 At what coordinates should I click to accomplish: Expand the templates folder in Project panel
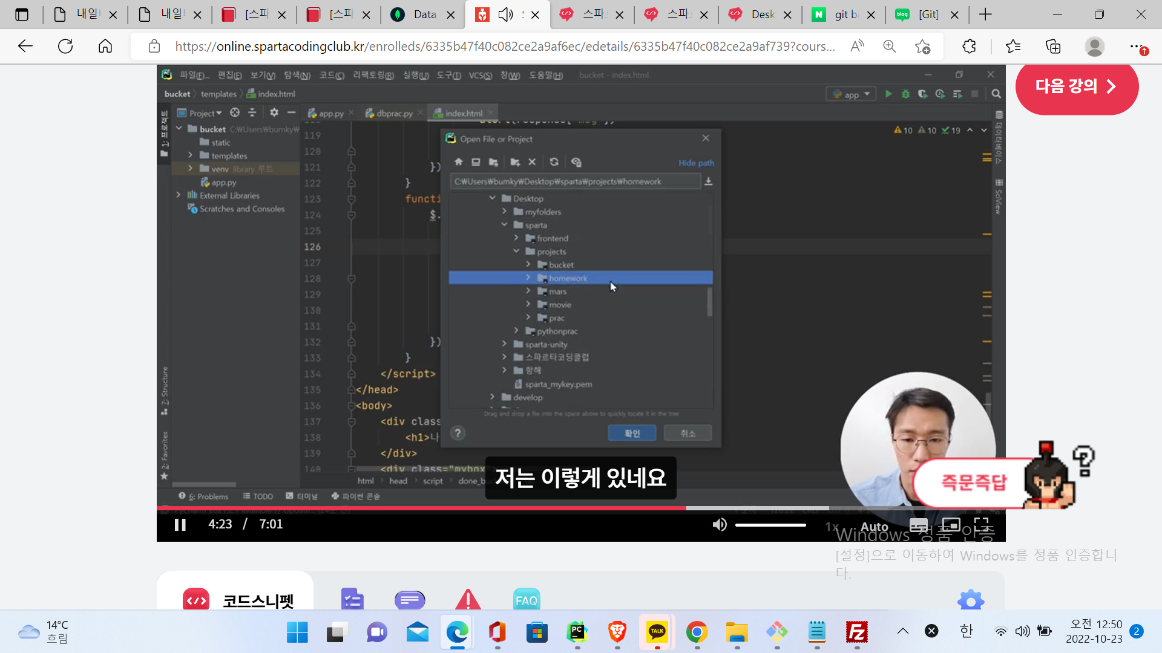[x=190, y=155]
